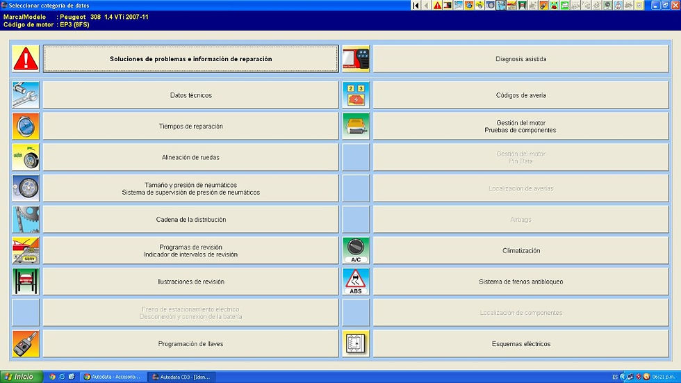
Task: Click the large red warning triangle icon
Action: (26, 58)
